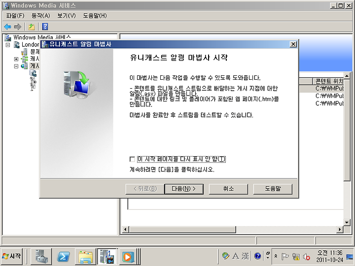Click the taskbar clock showing 오전 11:36
Viewport: 355px width, 266px height.
[330, 256]
